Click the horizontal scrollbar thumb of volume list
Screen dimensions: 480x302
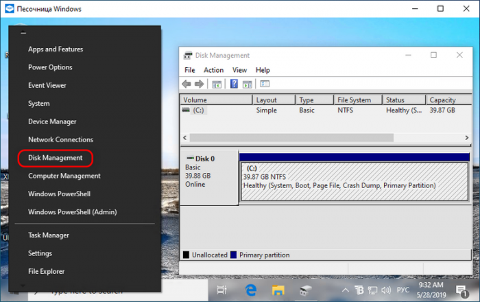(x=291, y=137)
